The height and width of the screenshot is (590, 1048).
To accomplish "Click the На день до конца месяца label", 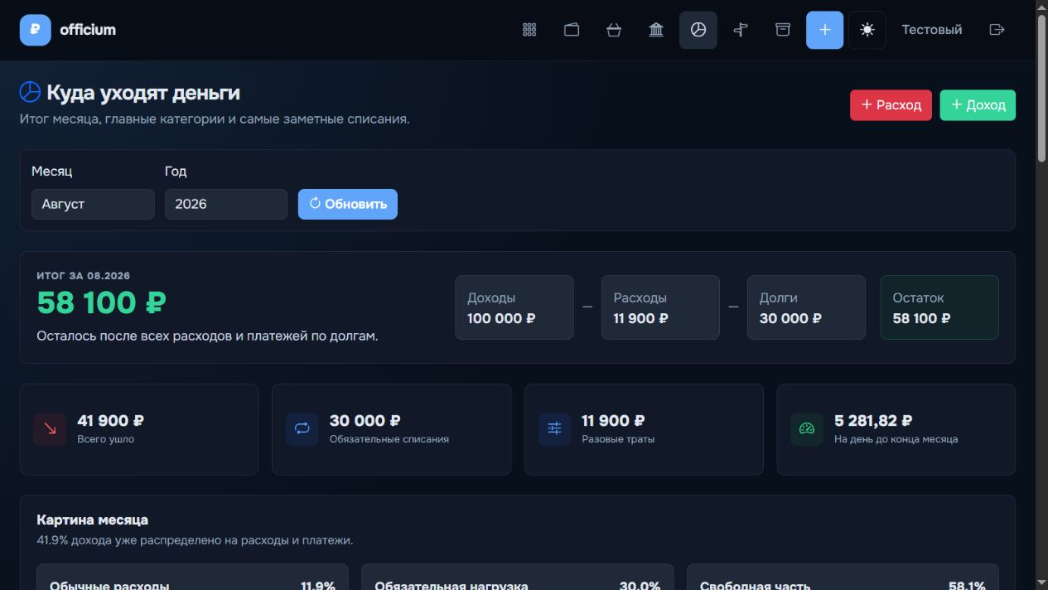I will [896, 439].
